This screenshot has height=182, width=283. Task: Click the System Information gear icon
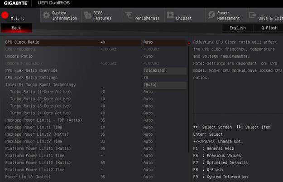point(46,15)
